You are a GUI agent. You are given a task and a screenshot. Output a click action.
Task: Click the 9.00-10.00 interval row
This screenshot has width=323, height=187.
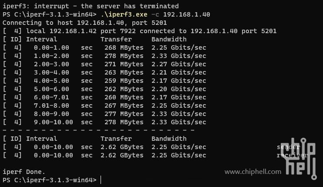pyautogui.click(x=104, y=122)
